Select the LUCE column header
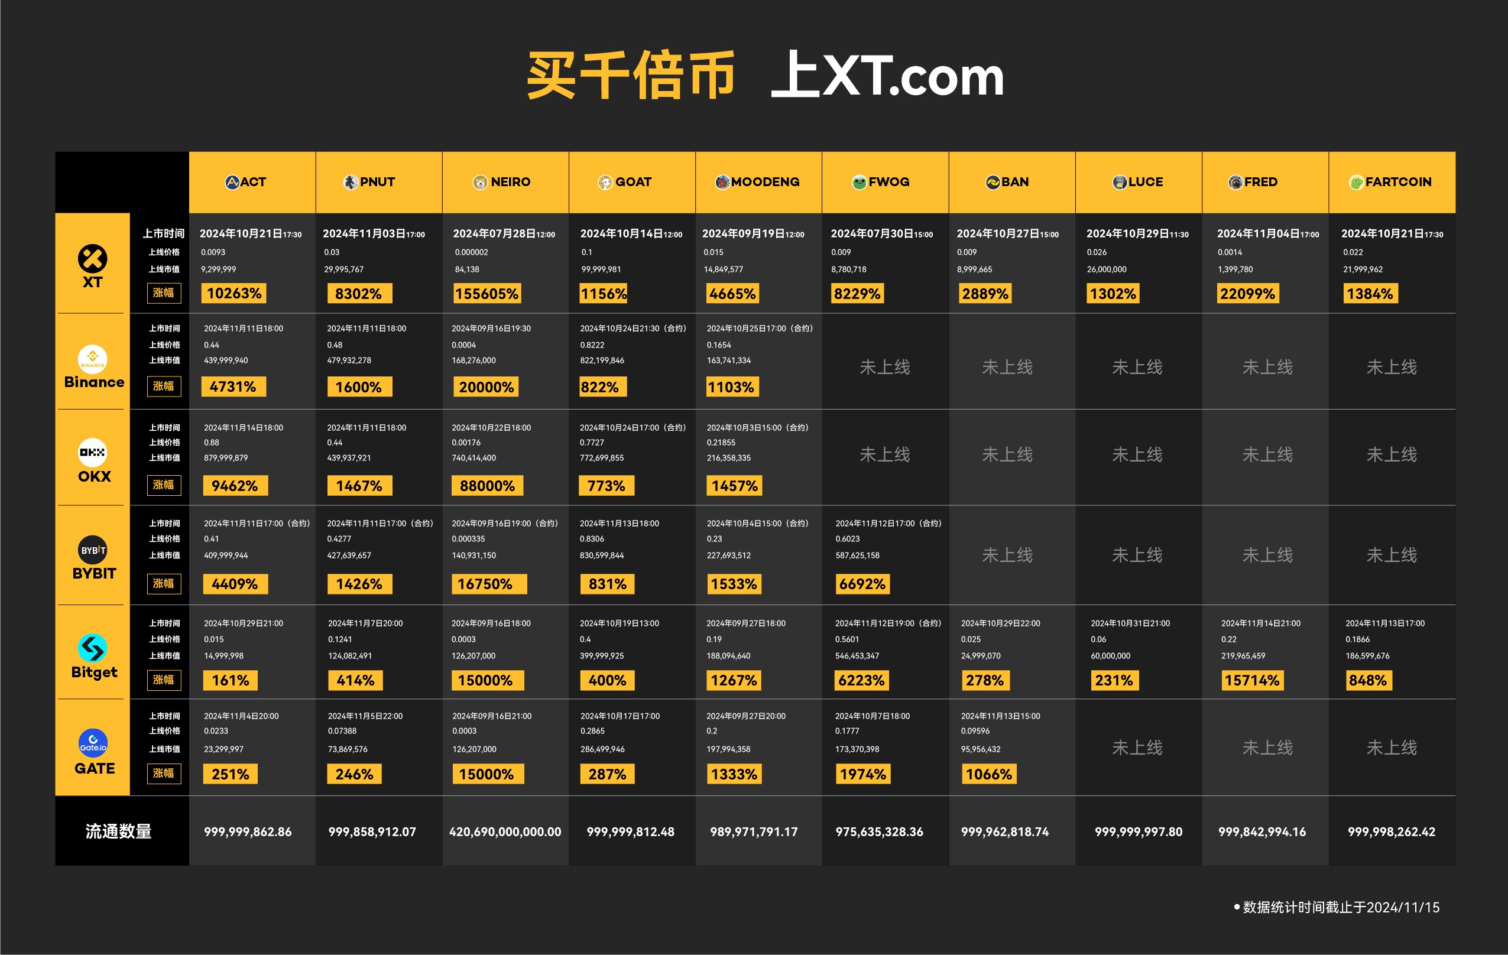 1138,182
